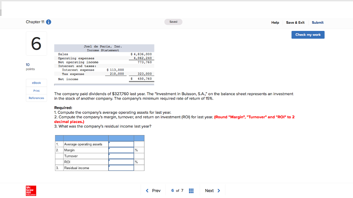This screenshot has height=198, width=353.
Task: Click the 'Turnover' row label
Action: click(71, 156)
